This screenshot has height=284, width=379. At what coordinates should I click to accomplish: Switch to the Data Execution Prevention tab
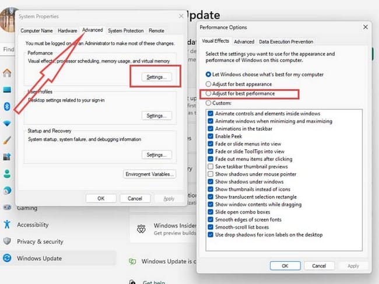(x=286, y=41)
